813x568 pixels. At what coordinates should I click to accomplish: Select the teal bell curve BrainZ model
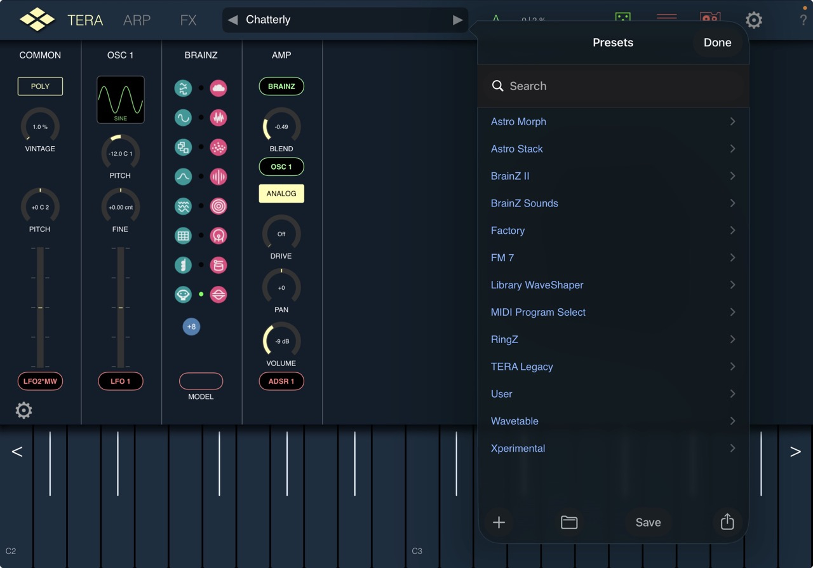183,177
